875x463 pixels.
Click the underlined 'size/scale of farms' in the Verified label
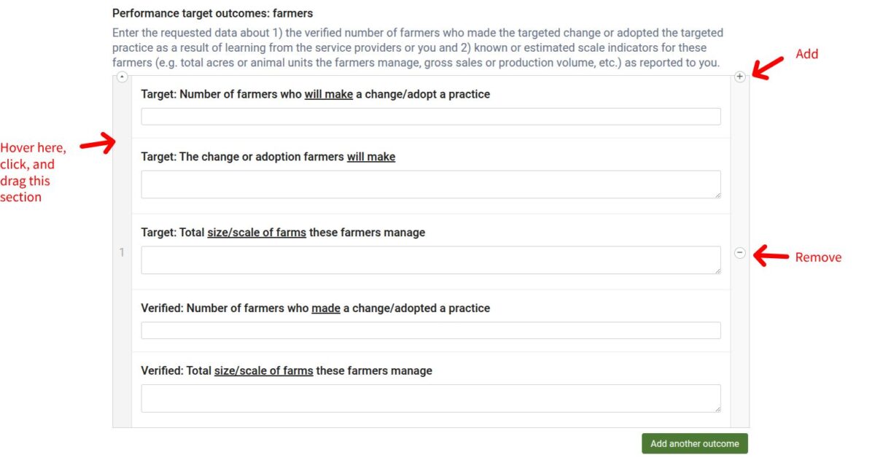pos(264,371)
